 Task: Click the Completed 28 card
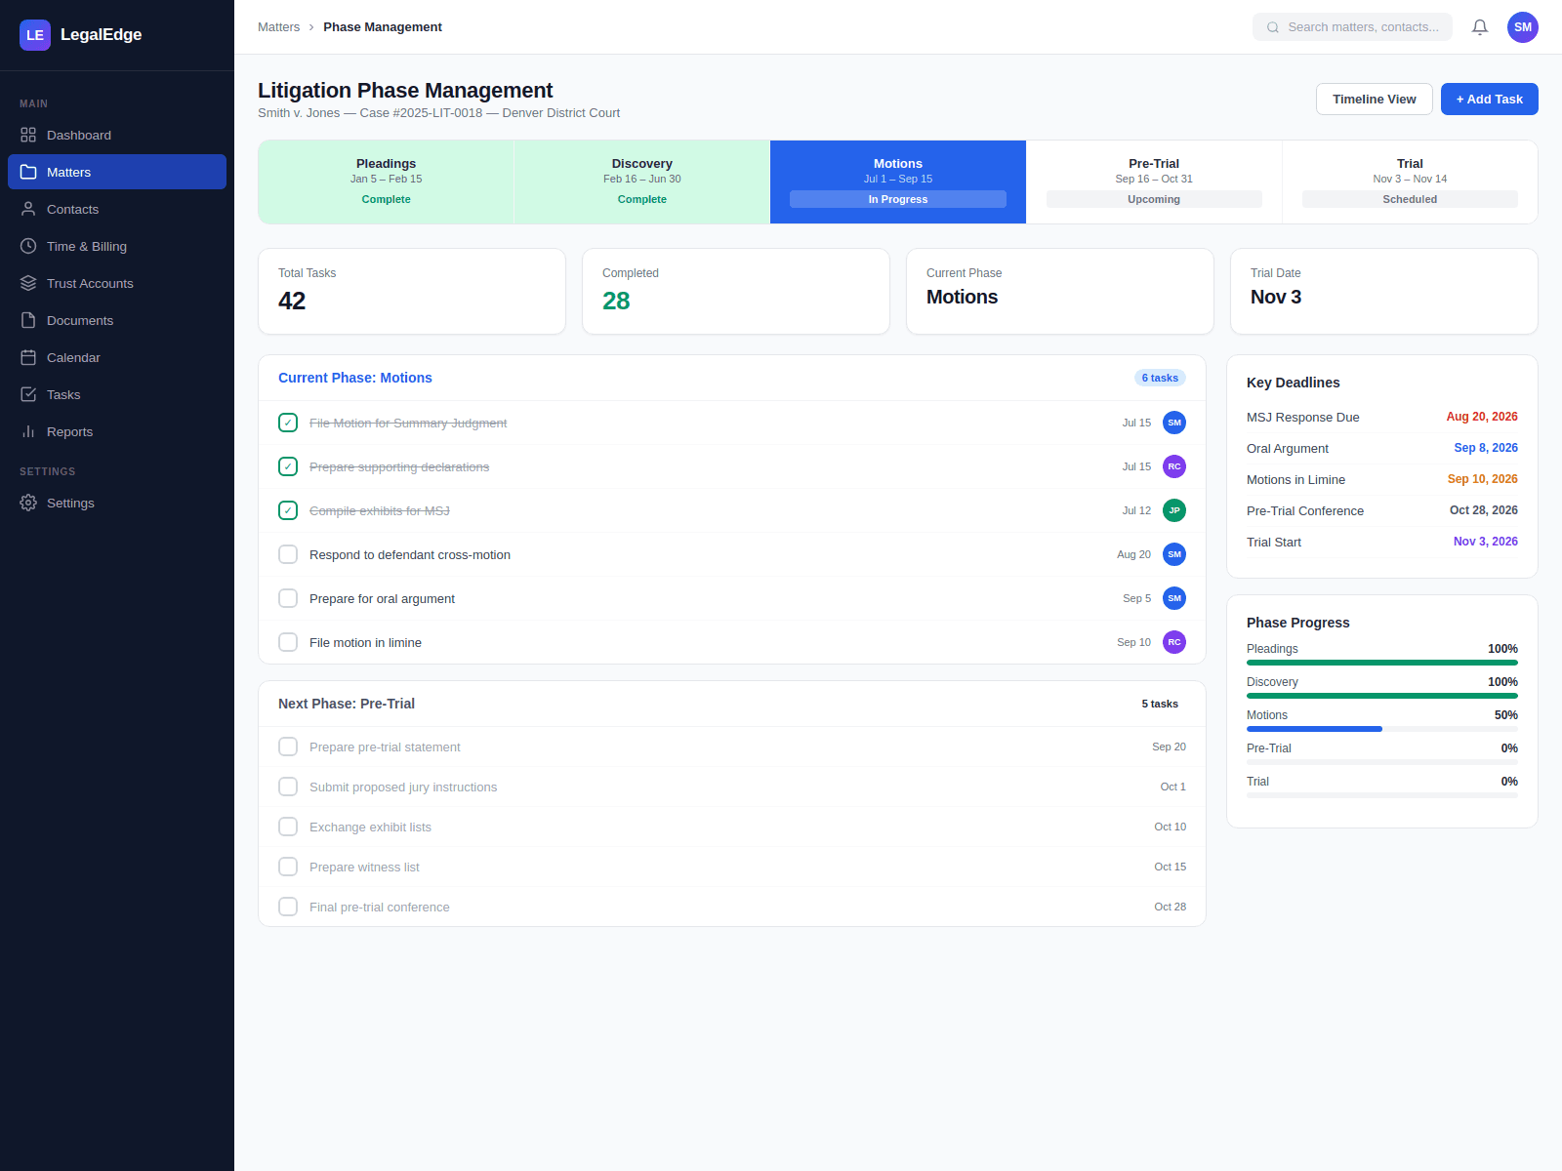[x=736, y=291]
